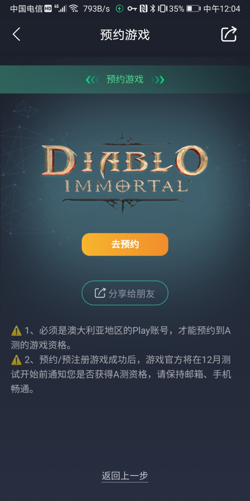Viewport: 250px width, 501px height.
Task: Tap the Wi-Fi icon in status bar
Action: [74, 9]
